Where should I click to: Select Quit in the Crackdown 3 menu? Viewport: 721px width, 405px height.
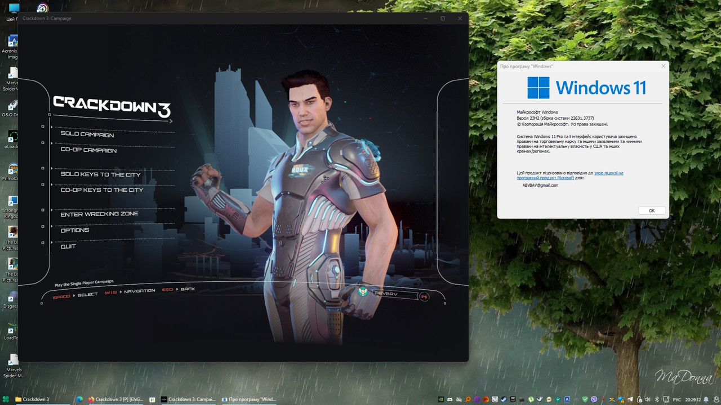(68, 246)
